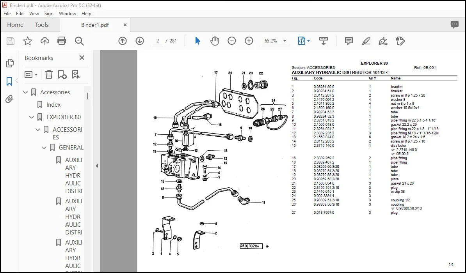Find current bookmark icon
The image size is (466, 273).
(x=76, y=74)
